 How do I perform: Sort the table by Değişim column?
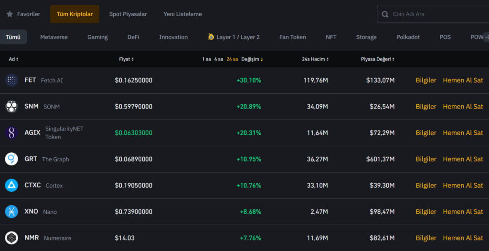tap(252, 59)
